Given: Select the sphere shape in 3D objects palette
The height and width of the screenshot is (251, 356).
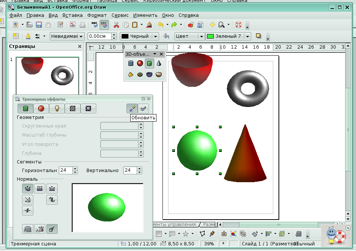Looking at the screenshot, I should point(140,63).
